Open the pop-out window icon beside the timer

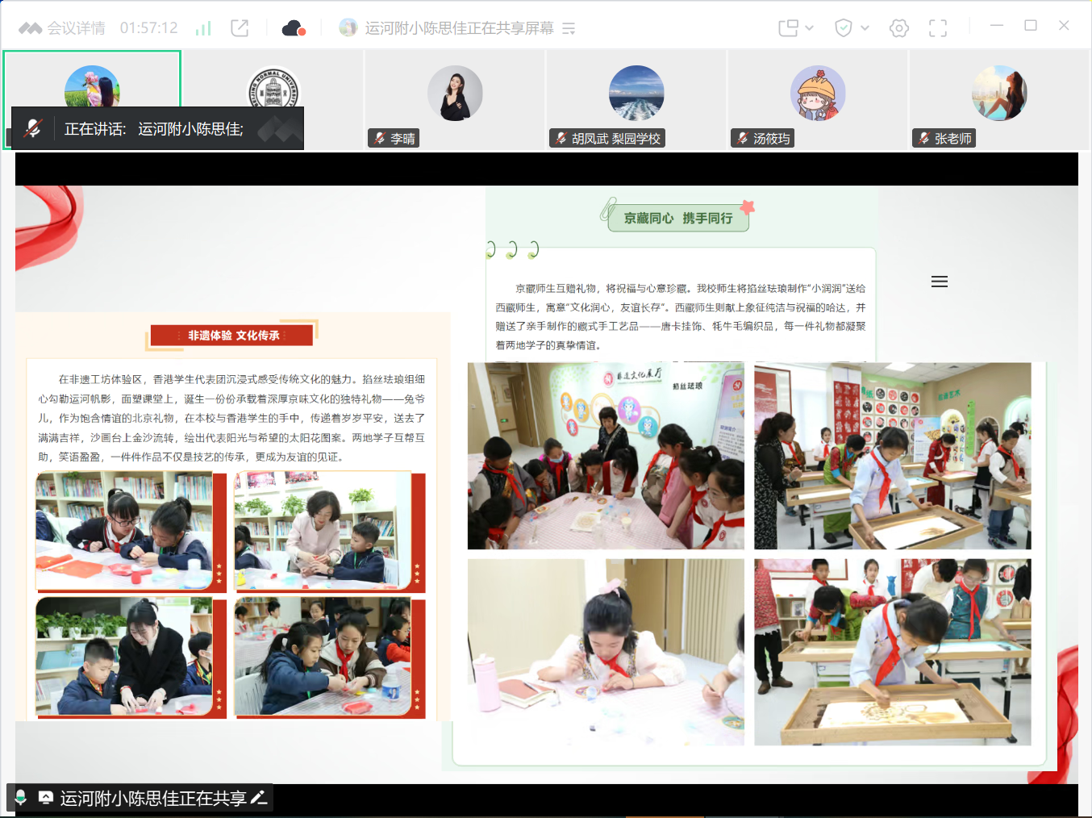pos(238,27)
